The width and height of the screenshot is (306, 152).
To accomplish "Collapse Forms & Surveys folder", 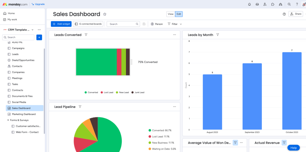I will pyautogui.click(x=8, y=120).
